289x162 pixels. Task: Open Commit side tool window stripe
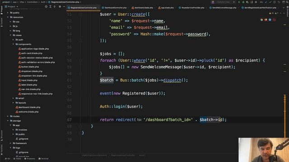click(x=2, y=22)
